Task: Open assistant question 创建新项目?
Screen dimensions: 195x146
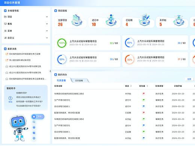Action: tap(22, 93)
